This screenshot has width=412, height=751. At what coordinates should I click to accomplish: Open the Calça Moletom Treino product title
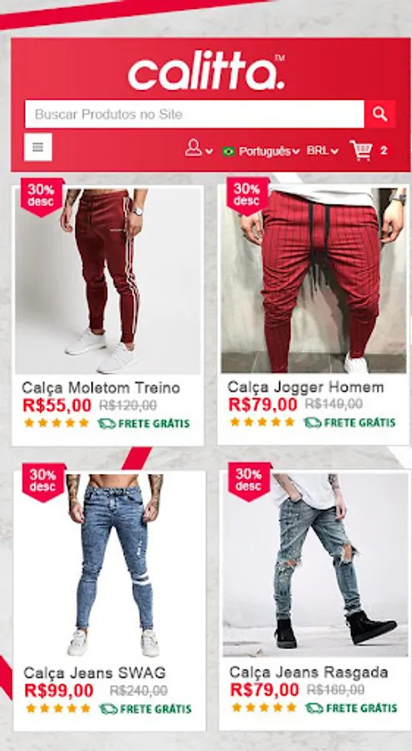coord(101,387)
